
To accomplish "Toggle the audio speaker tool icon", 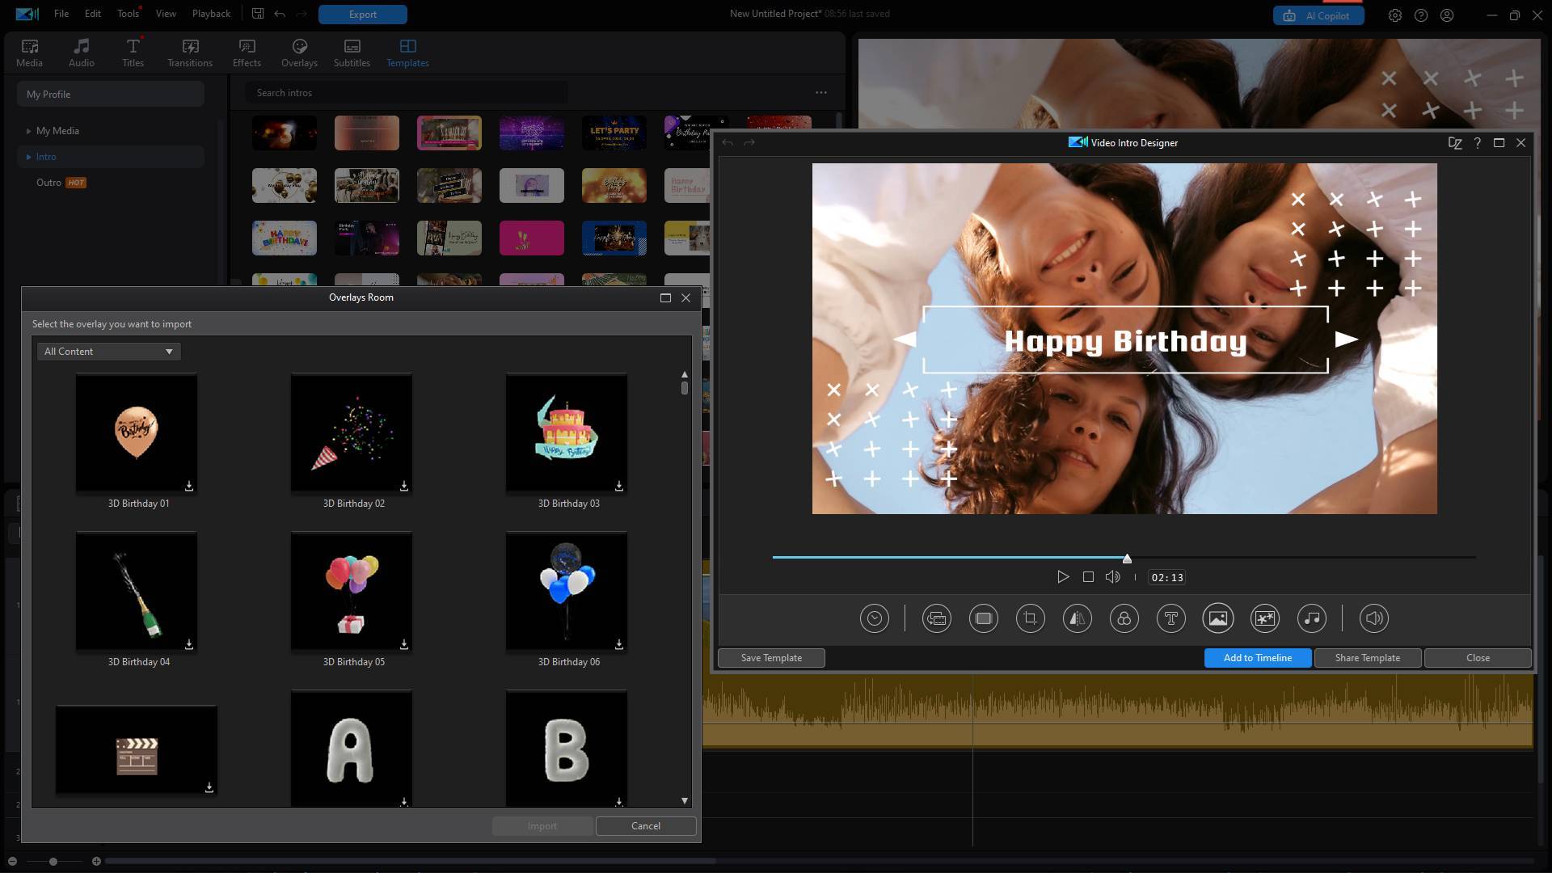I will coord(1373,619).
